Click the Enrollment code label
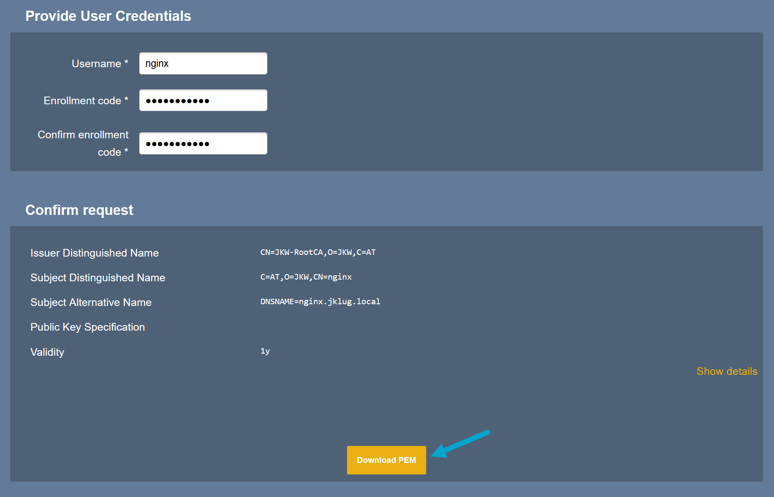 pos(86,101)
